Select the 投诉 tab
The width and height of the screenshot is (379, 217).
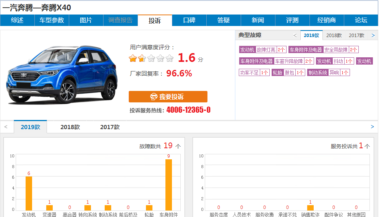click(x=155, y=21)
